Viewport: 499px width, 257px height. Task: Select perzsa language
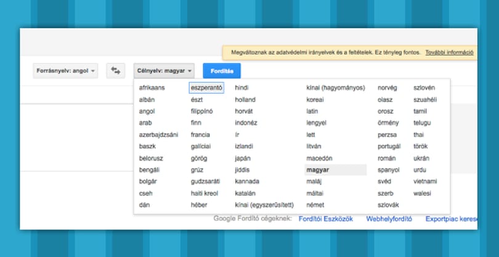[387, 135]
